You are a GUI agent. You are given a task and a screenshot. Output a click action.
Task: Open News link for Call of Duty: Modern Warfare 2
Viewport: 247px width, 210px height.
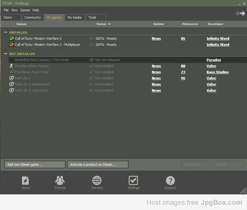(x=156, y=38)
